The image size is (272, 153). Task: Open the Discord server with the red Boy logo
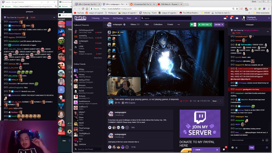coord(61,48)
